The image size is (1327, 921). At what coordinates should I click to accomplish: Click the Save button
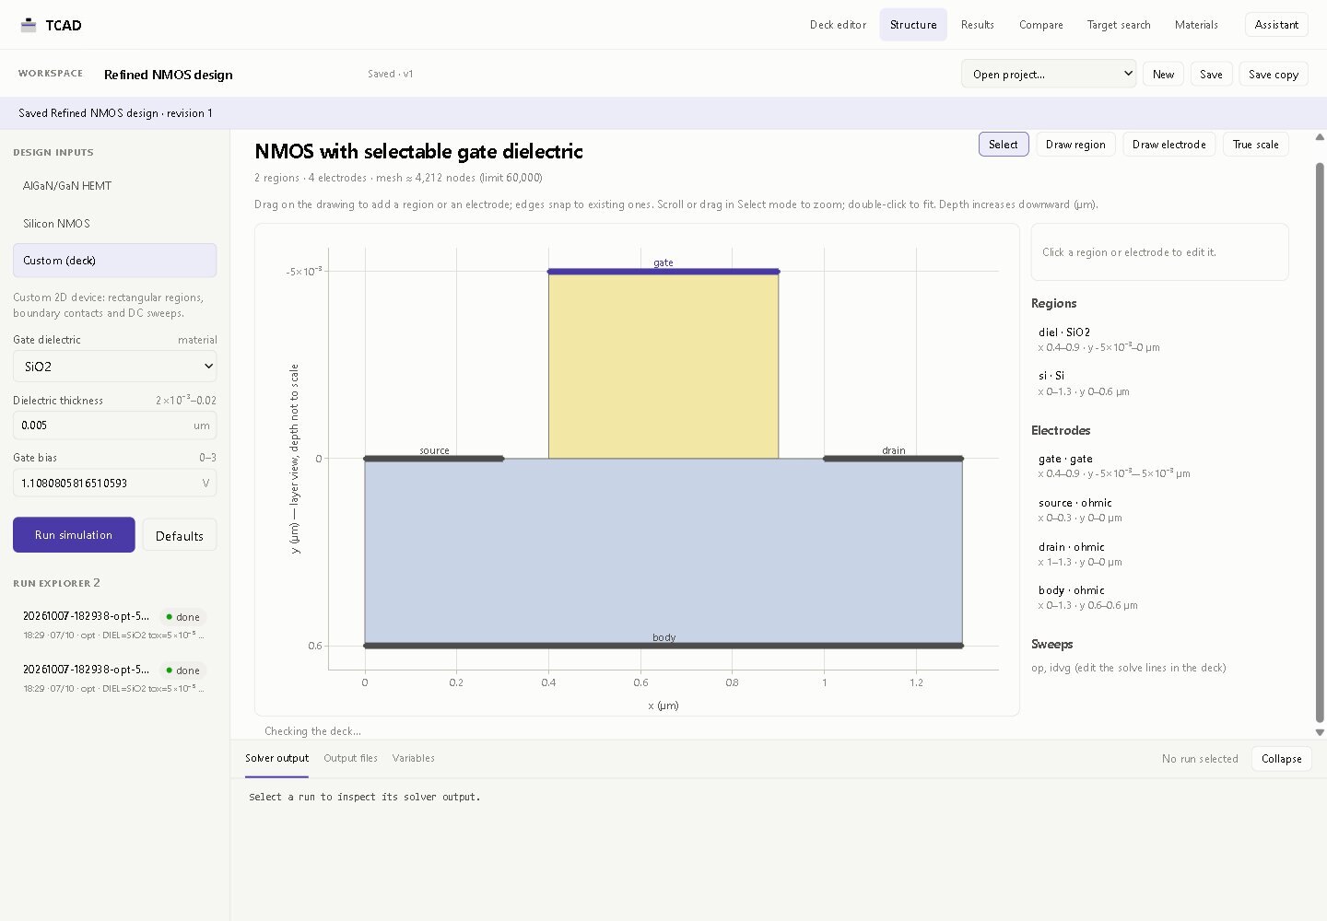pyautogui.click(x=1211, y=74)
